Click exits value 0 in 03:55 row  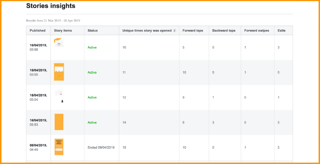coord(278,72)
